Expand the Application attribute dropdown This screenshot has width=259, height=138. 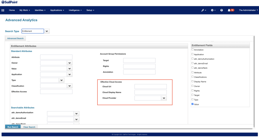pyautogui.click(x=70, y=74)
